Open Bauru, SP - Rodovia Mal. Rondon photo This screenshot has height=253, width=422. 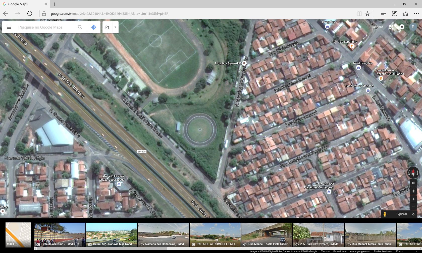(112, 235)
